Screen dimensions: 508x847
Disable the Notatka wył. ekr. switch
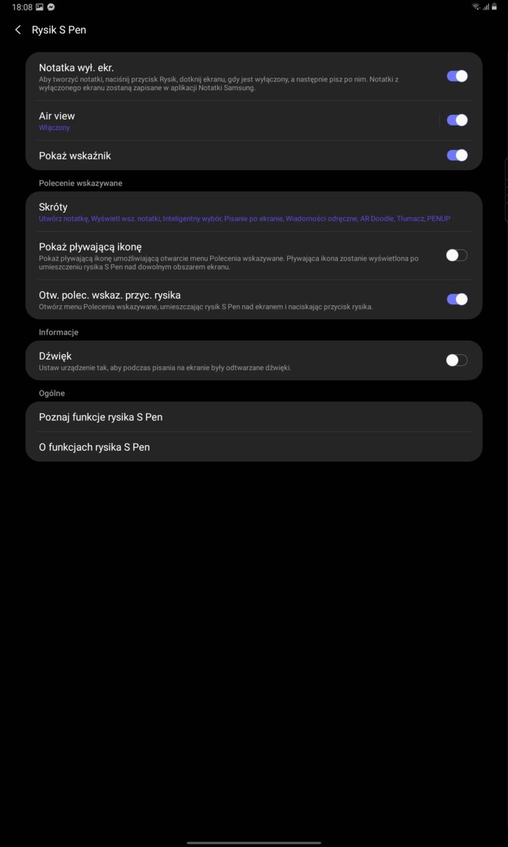pyautogui.click(x=457, y=76)
